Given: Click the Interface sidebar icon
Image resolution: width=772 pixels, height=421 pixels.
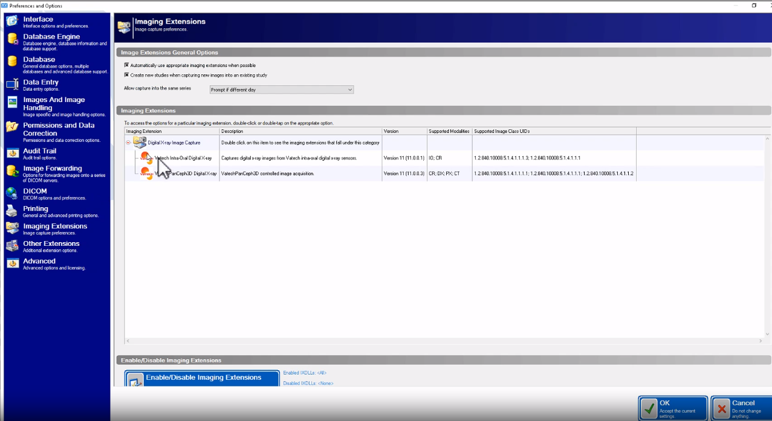Looking at the screenshot, I should point(12,21).
